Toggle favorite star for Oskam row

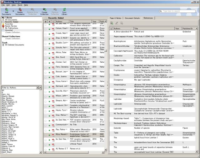[46, 29]
